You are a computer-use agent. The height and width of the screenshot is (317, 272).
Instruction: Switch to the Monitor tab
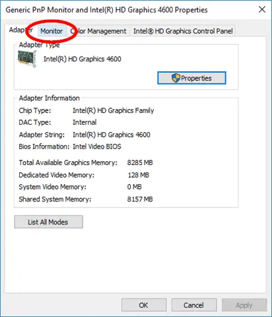tap(51, 31)
